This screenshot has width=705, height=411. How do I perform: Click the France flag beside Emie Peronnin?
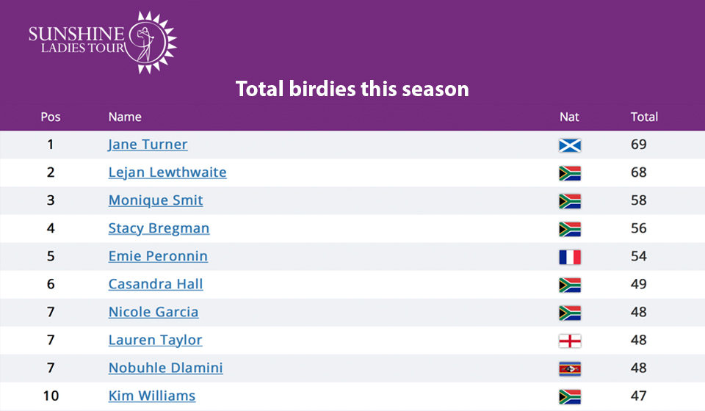pyautogui.click(x=570, y=257)
